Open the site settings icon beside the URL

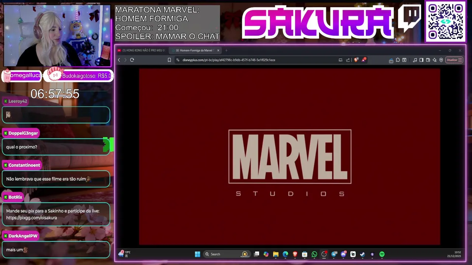click(178, 60)
